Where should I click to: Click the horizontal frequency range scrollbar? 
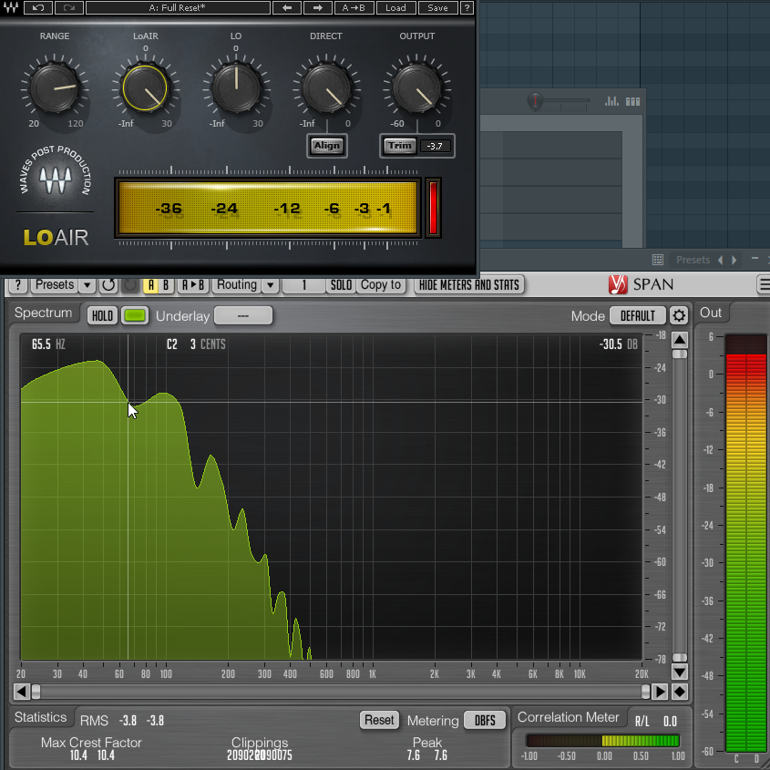tap(340, 692)
